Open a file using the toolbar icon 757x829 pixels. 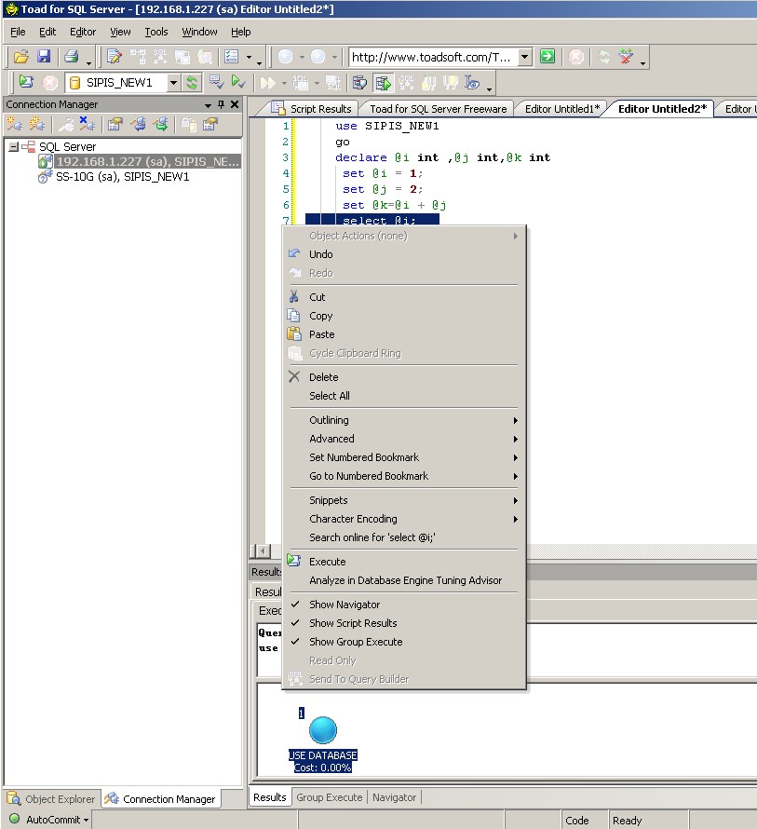(x=20, y=56)
